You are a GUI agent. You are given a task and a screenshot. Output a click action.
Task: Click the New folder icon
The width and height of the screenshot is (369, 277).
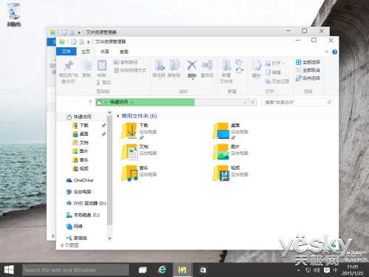227,65
